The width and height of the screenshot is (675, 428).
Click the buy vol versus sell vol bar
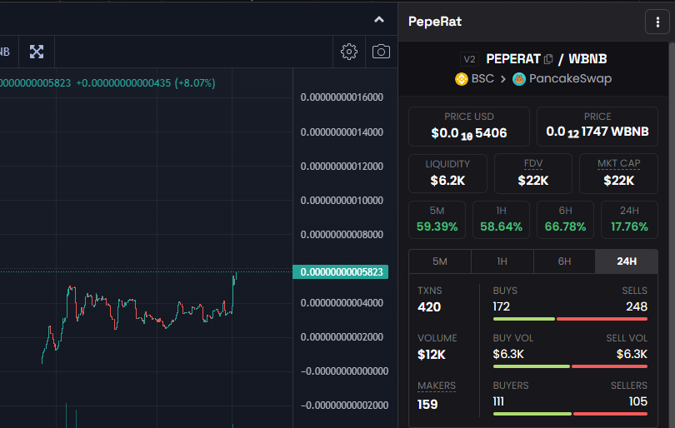pos(570,366)
